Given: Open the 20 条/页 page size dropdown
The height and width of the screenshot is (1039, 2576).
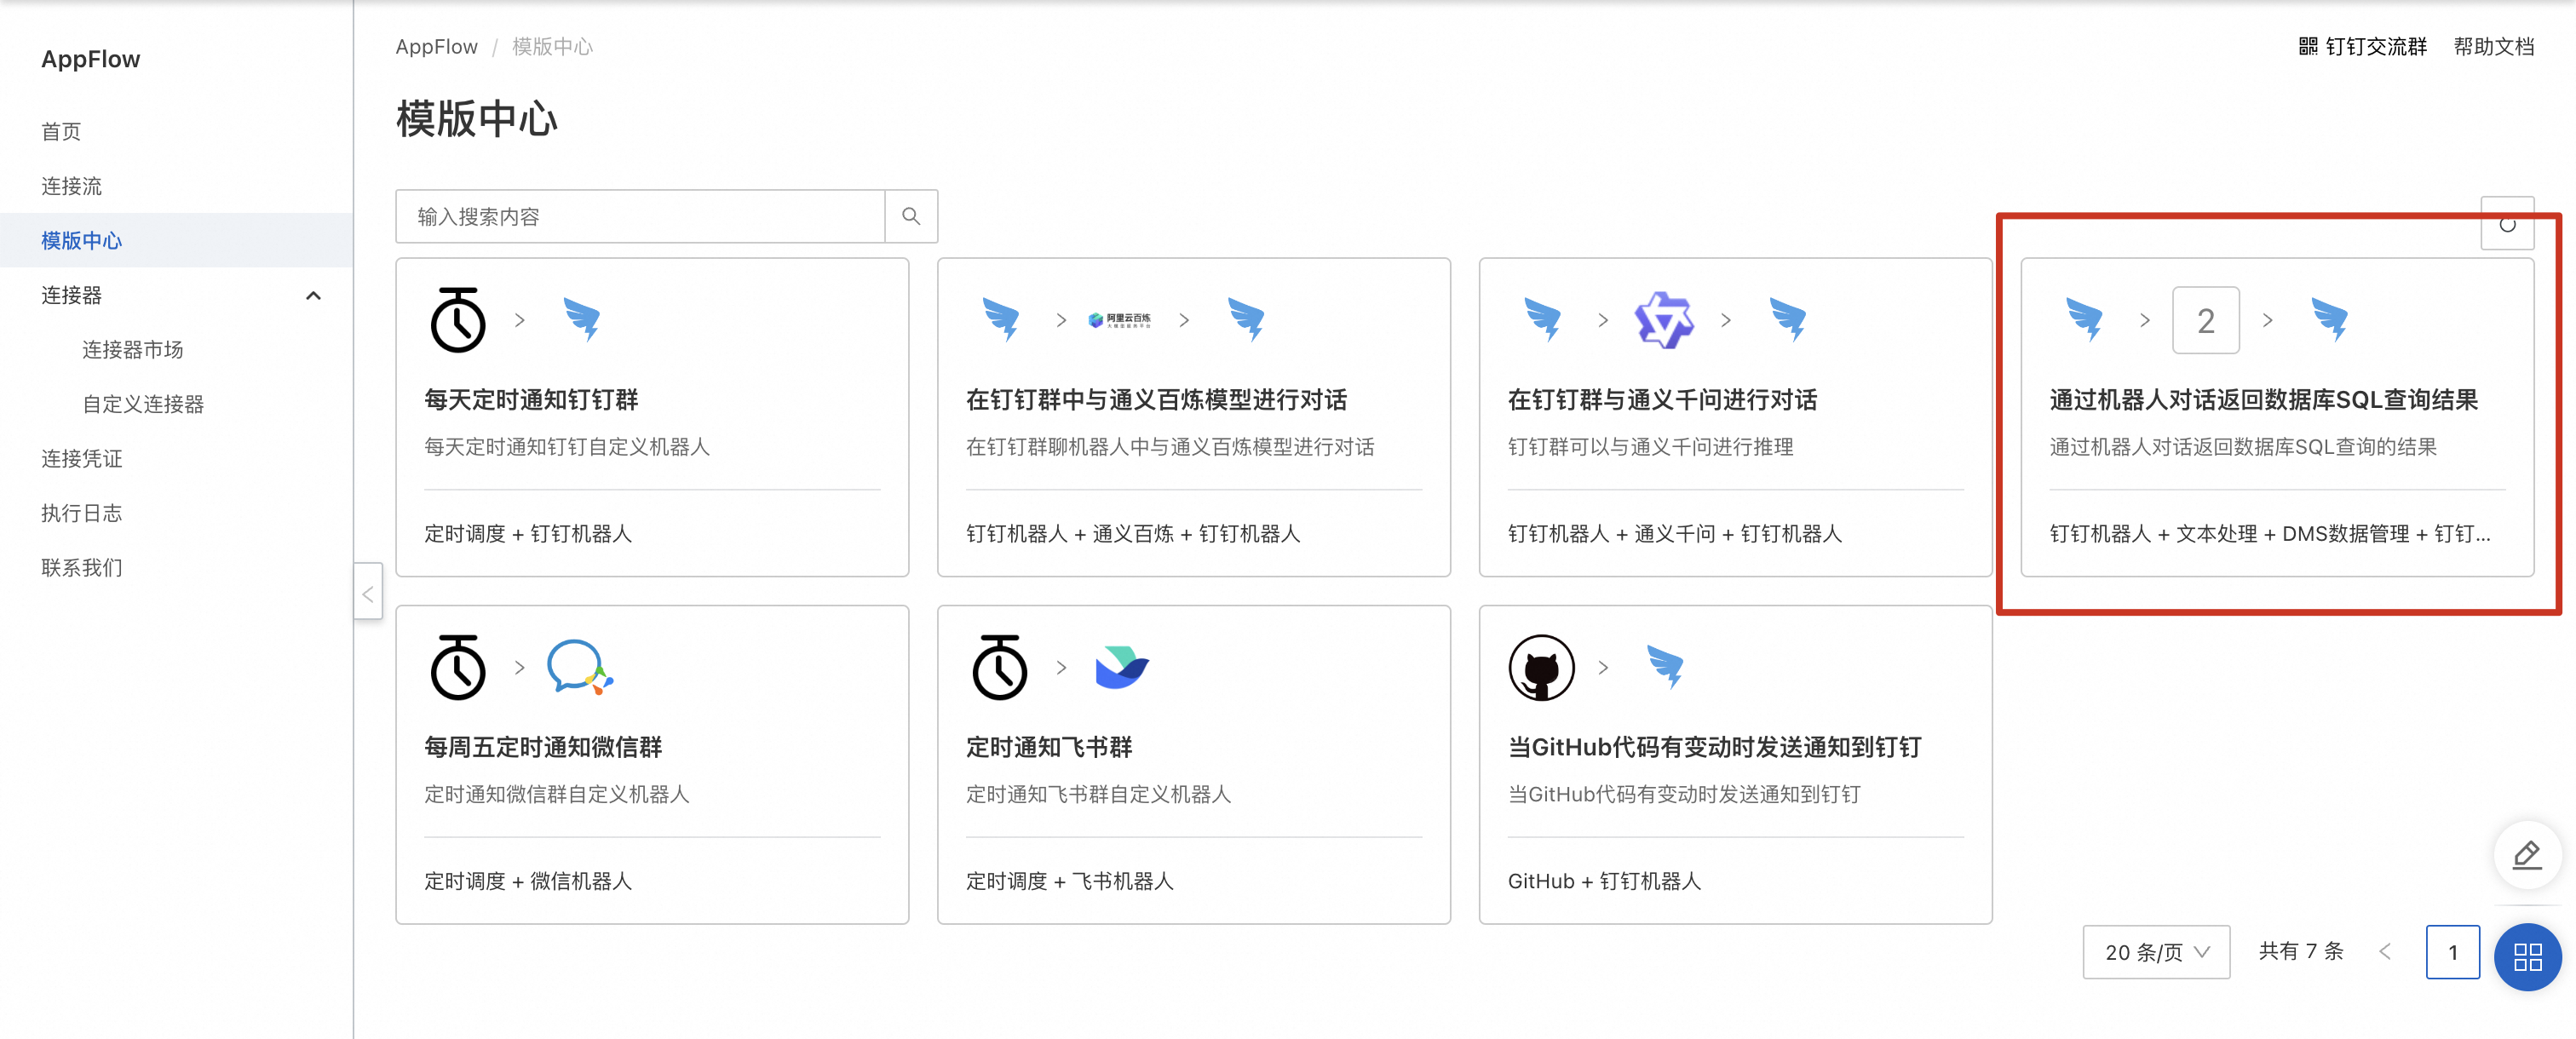Looking at the screenshot, I should [x=2156, y=952].
